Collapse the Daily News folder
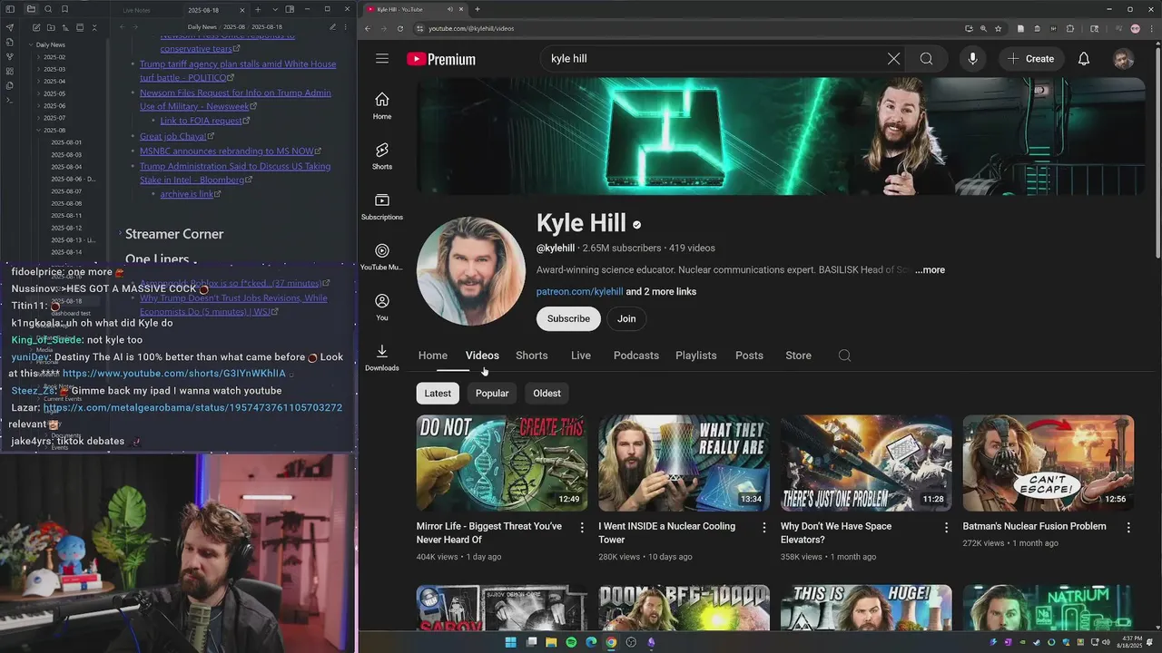 point(32,44)
